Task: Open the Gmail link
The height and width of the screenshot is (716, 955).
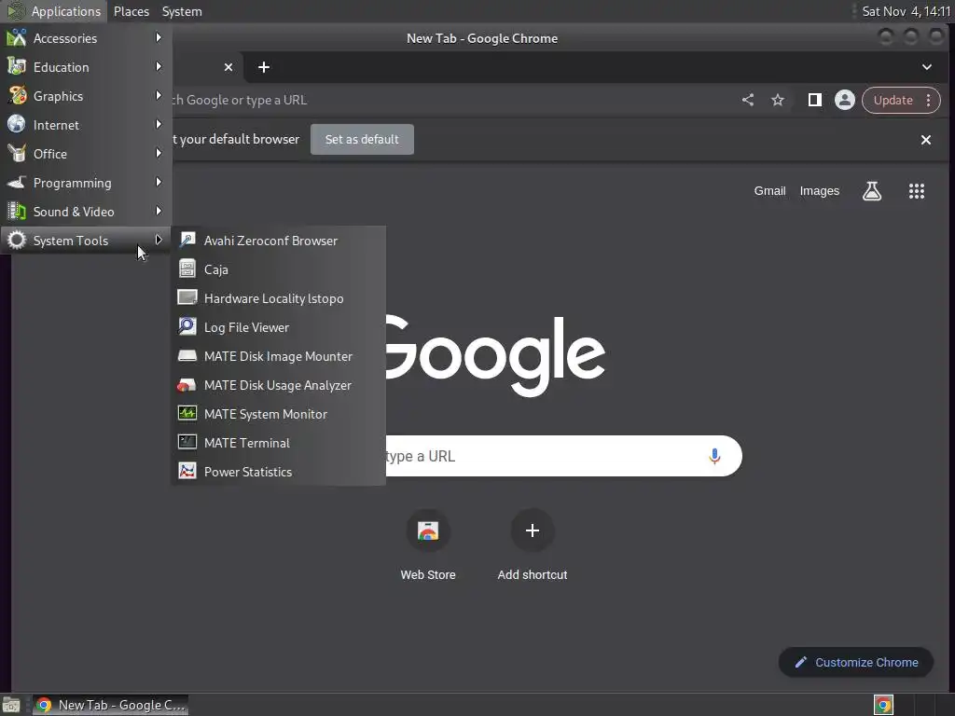Action: [769, 191]
